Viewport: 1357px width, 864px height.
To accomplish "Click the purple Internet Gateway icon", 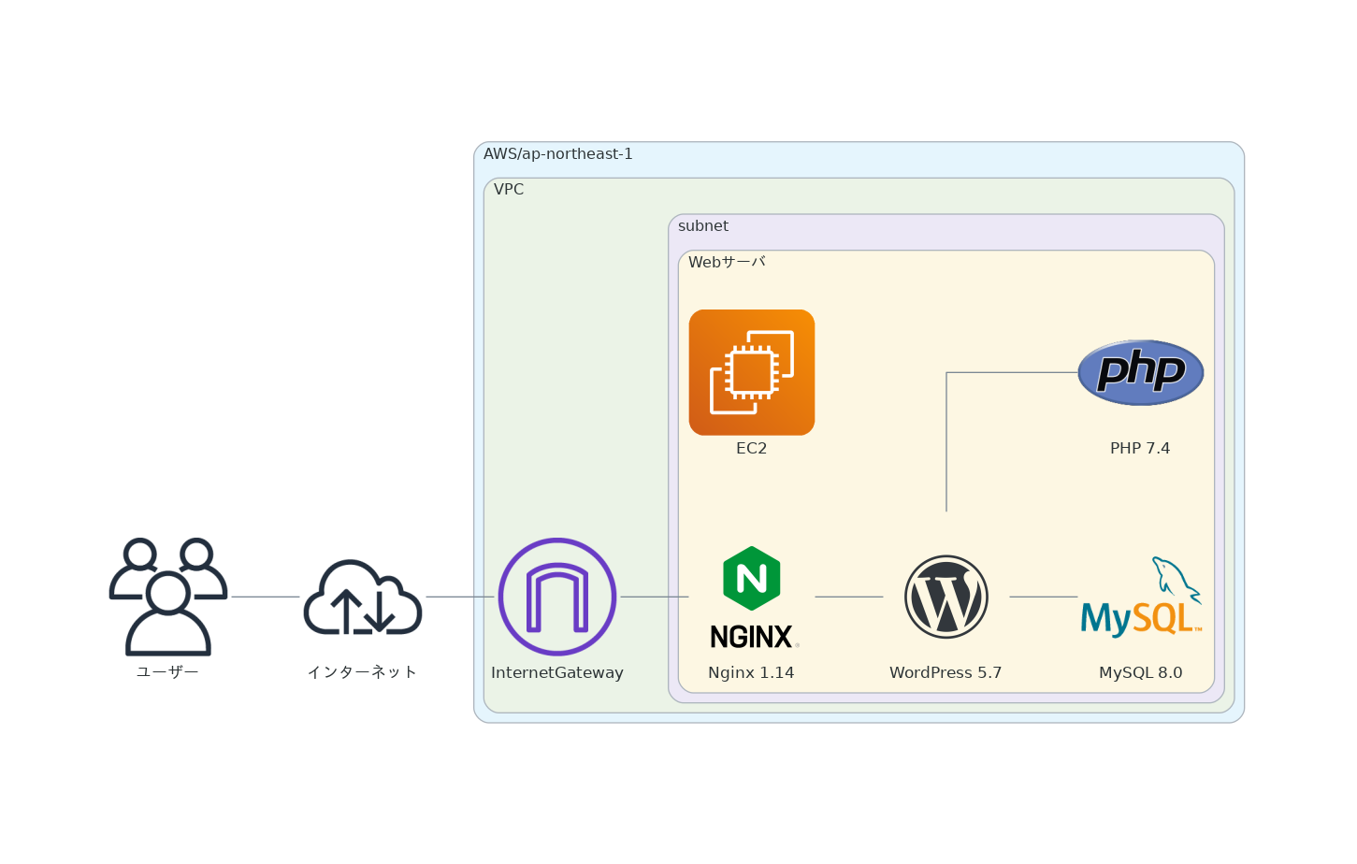I will (557, 597).
